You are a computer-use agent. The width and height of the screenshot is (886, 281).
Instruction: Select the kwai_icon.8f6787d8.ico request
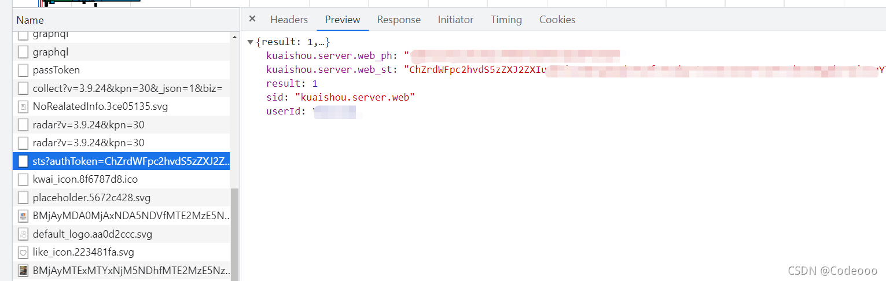(x=122, y=179)
